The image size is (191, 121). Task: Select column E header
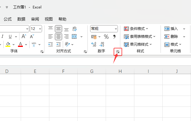pos(35,71)
